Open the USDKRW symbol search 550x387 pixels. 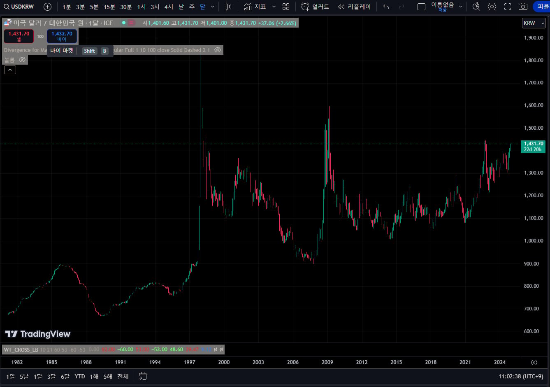point(19,7)
